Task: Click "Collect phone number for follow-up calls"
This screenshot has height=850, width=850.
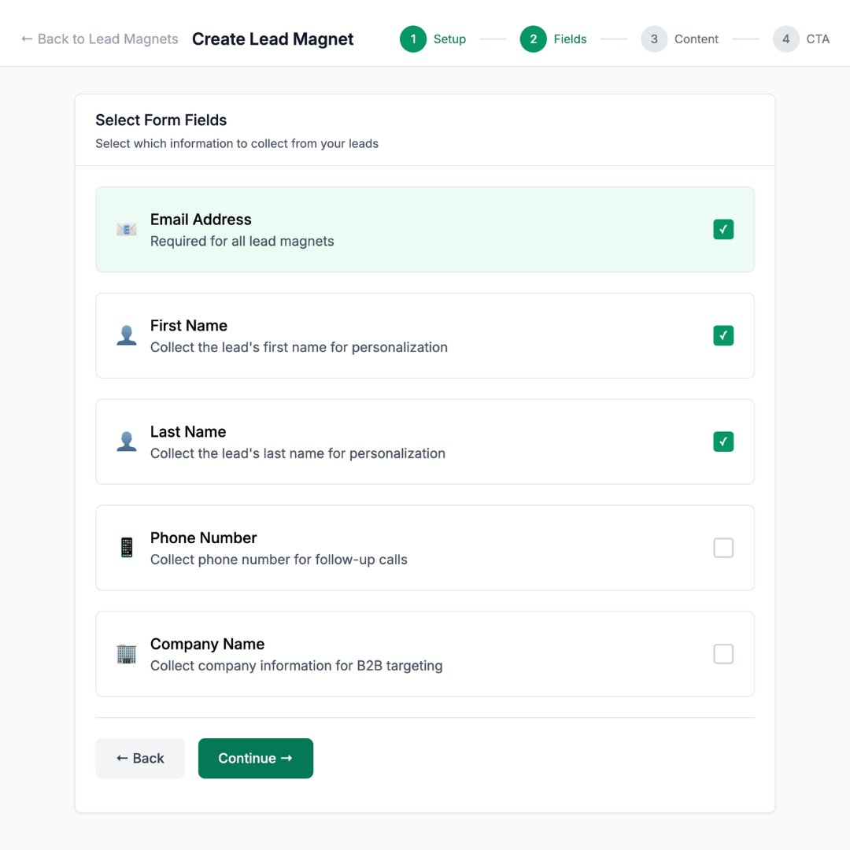Action: pyautogui.click(x=279, y=560)
